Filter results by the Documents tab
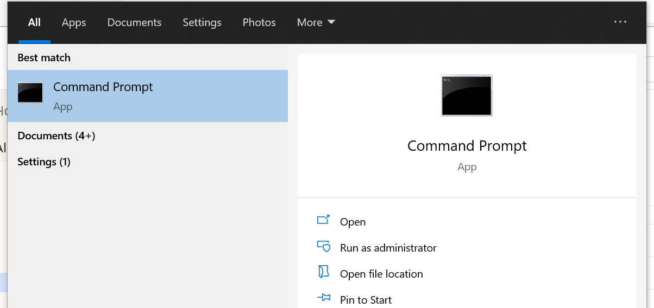The width and height of the screenshot is (654, 308). [134, 22]
